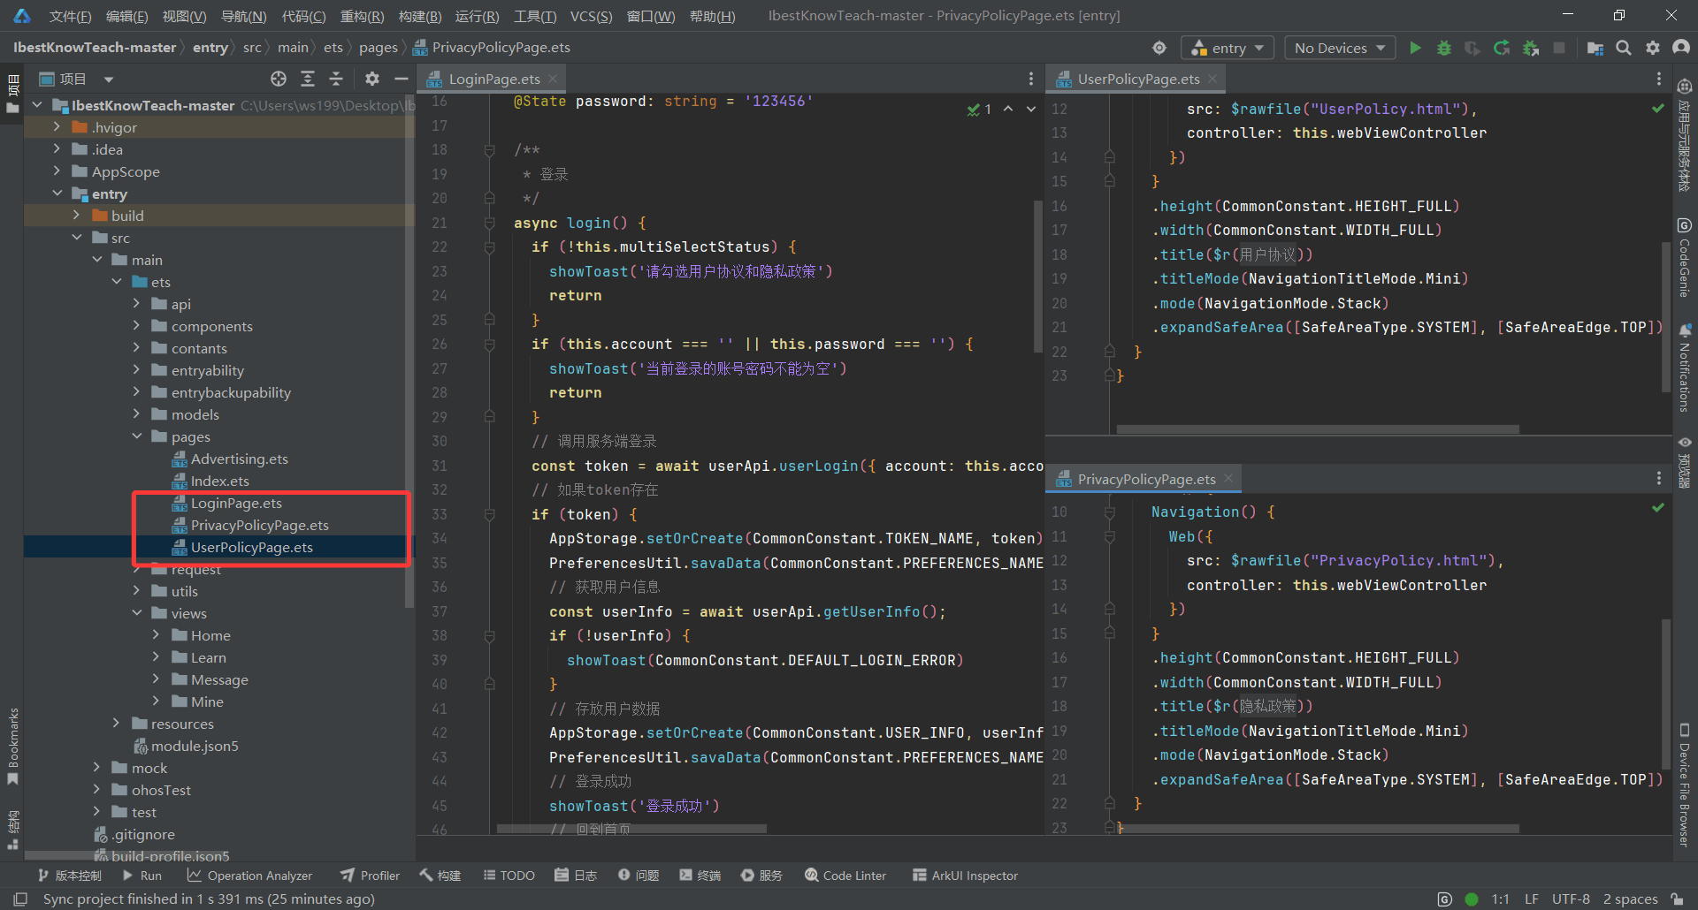Open ArkUI Inspector tool window

coord(966,876)
